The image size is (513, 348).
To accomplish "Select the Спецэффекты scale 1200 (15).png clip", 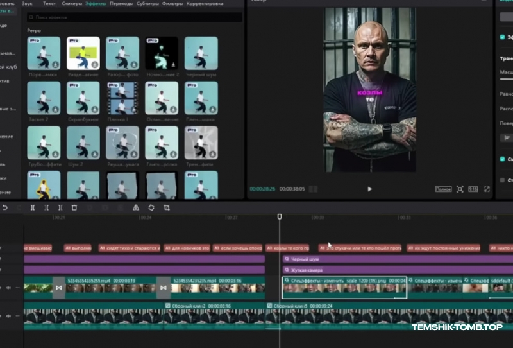I will pyautogui.click(x=344, y=288).
